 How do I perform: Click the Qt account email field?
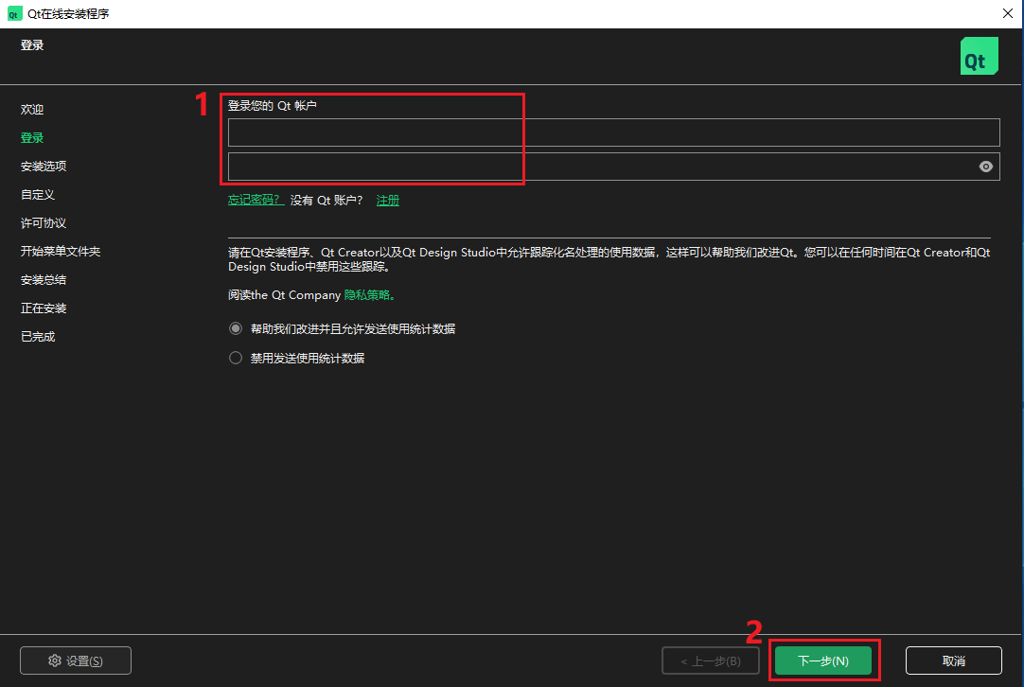[613, 132]
